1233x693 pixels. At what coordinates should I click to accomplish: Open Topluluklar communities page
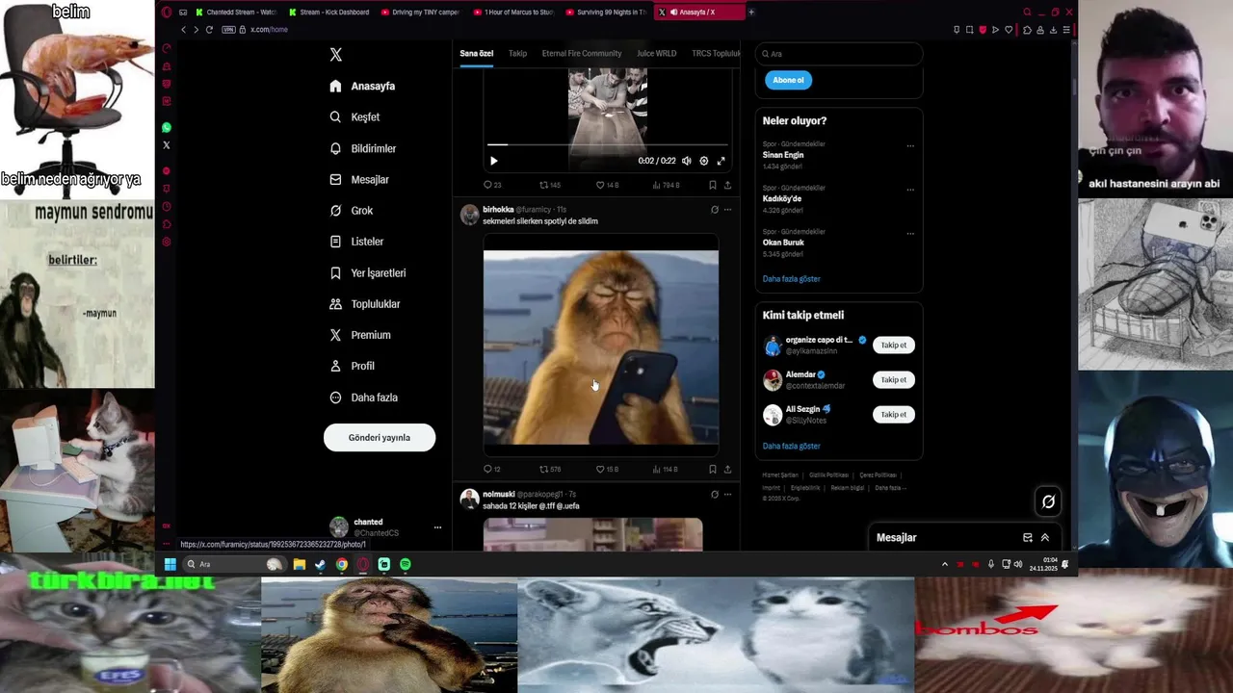(364, 304)
